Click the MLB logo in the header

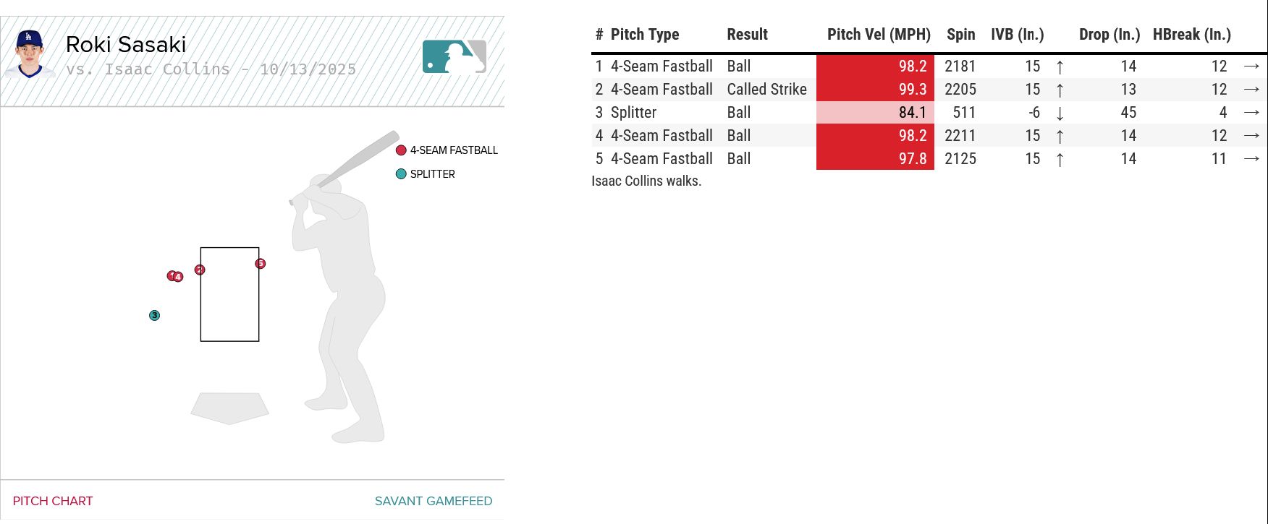[x=454, y=56]
